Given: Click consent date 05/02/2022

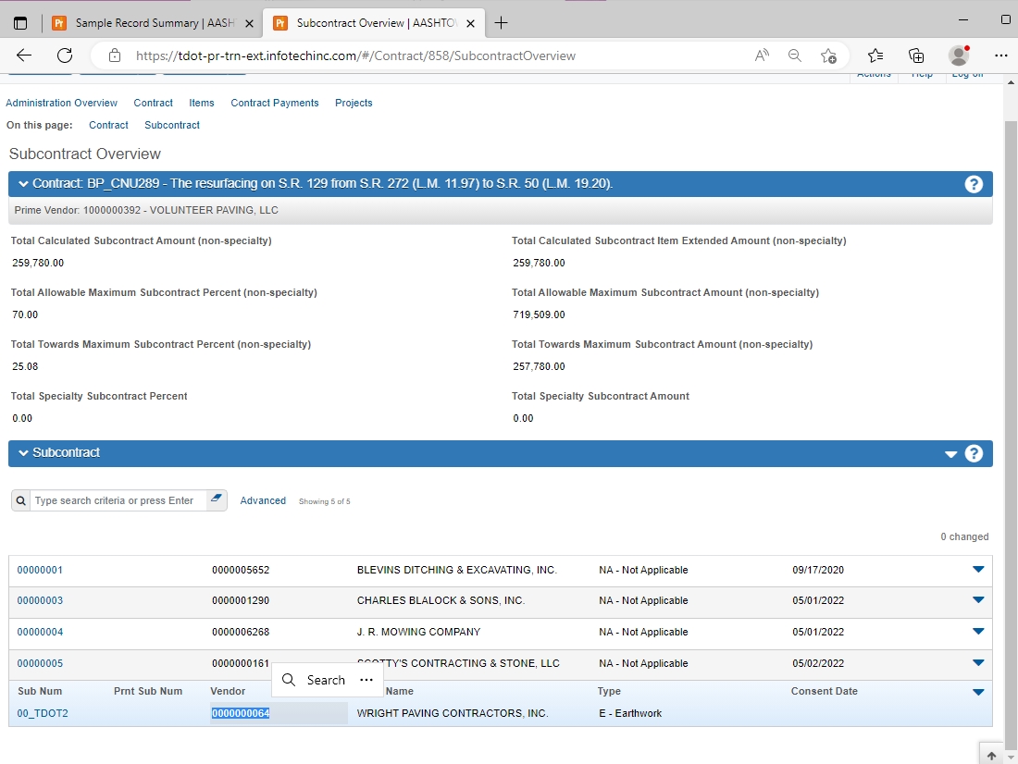Looking at the screenshot, I should pos(818,663).
